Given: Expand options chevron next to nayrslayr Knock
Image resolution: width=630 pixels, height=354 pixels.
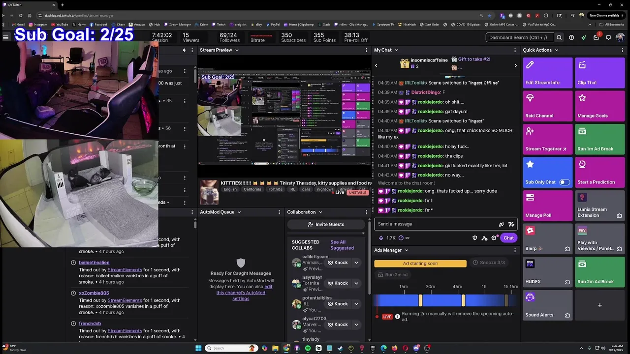Looking at the screenshot, I should [x=356, y=283].
